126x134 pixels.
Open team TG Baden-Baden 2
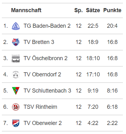[x=47, y=26]
